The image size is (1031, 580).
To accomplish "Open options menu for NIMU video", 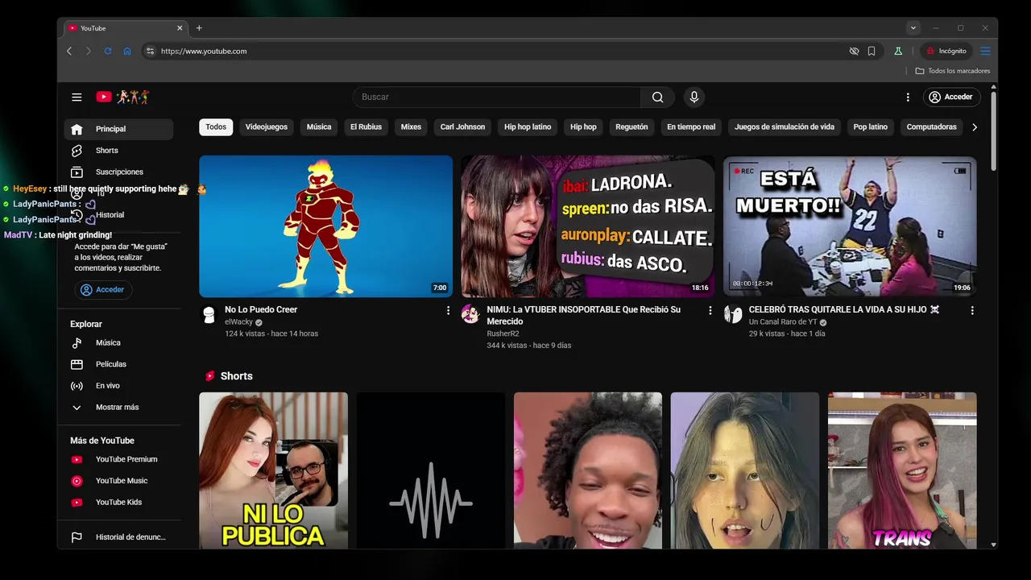I will point(710,310).
